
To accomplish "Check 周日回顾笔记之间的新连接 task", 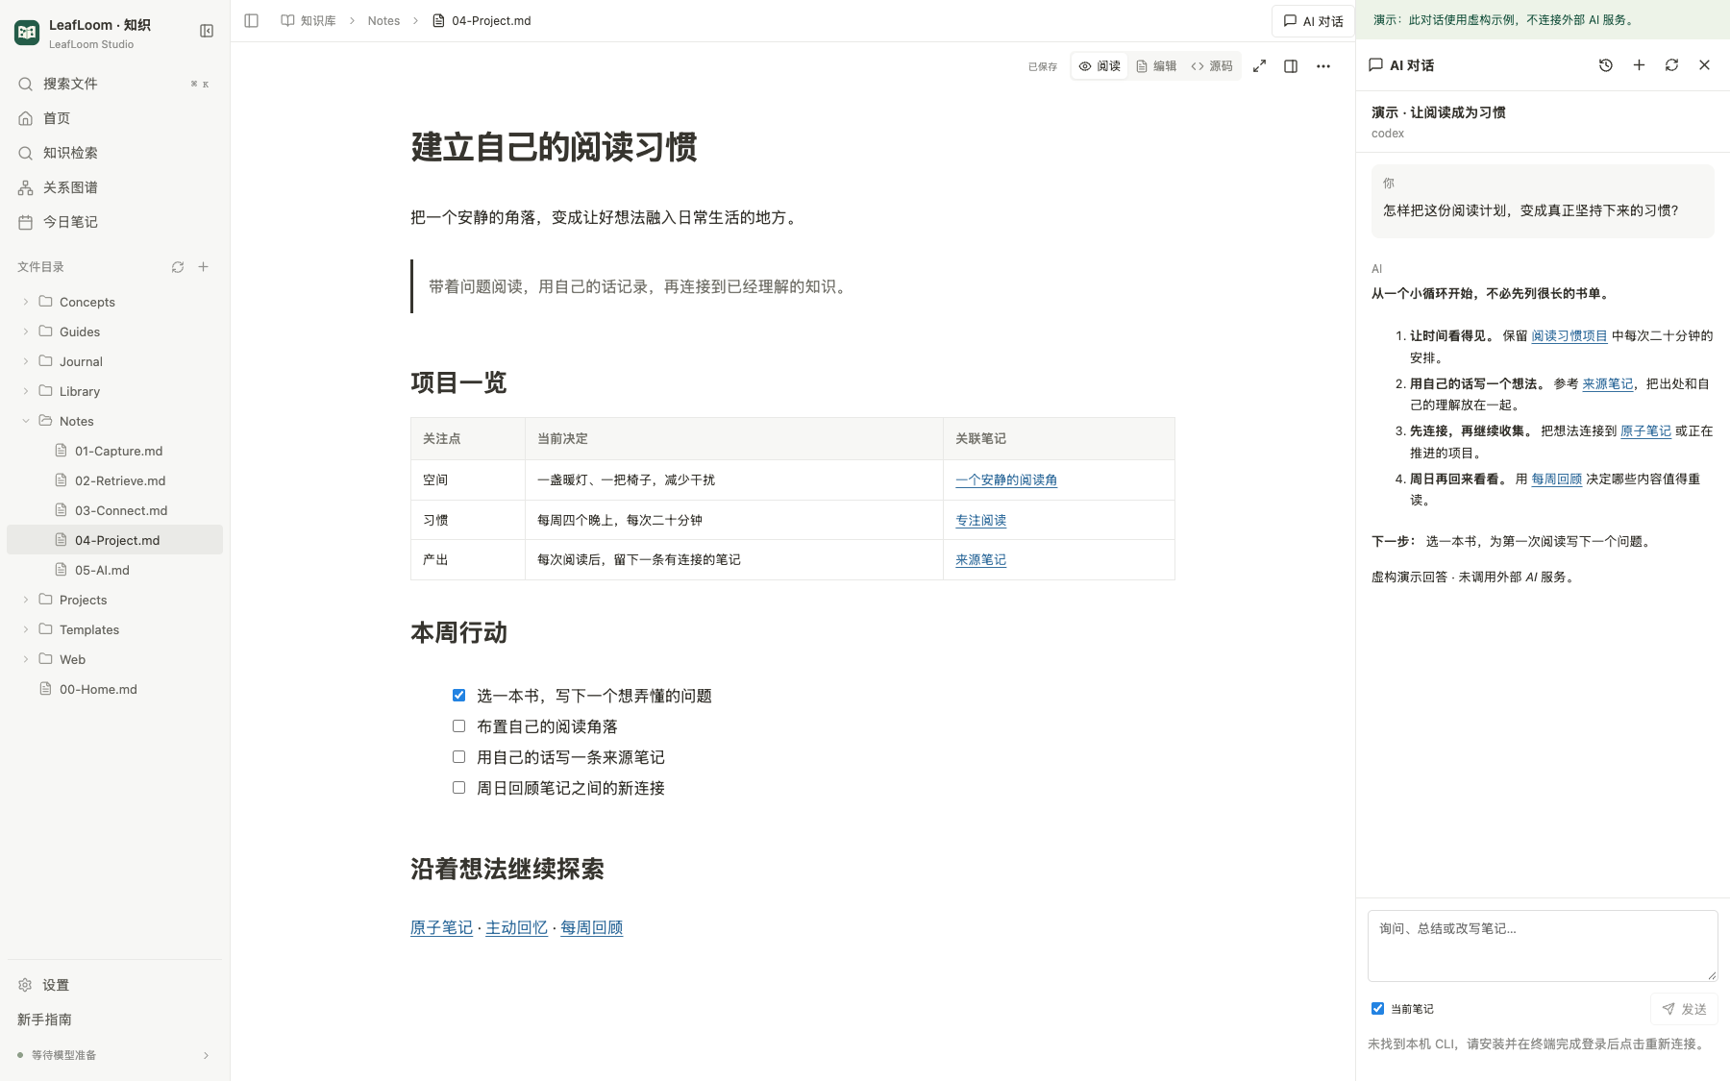I will (x=458, y=788).
